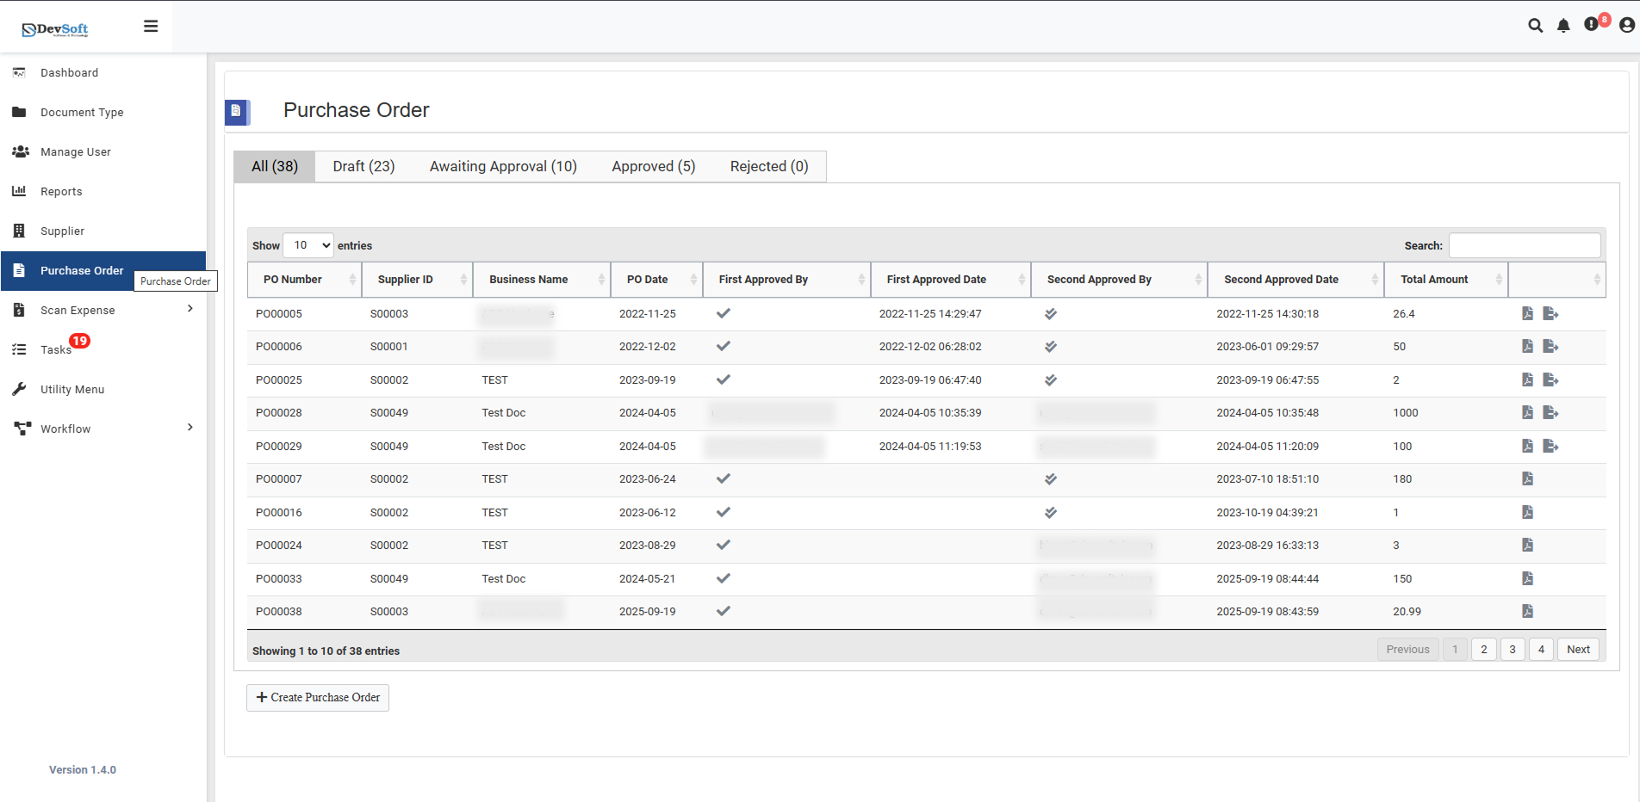Switch to the Awaiting Approval (10) tab
This screenshot has height=802, width=1640.
(503, 167)
